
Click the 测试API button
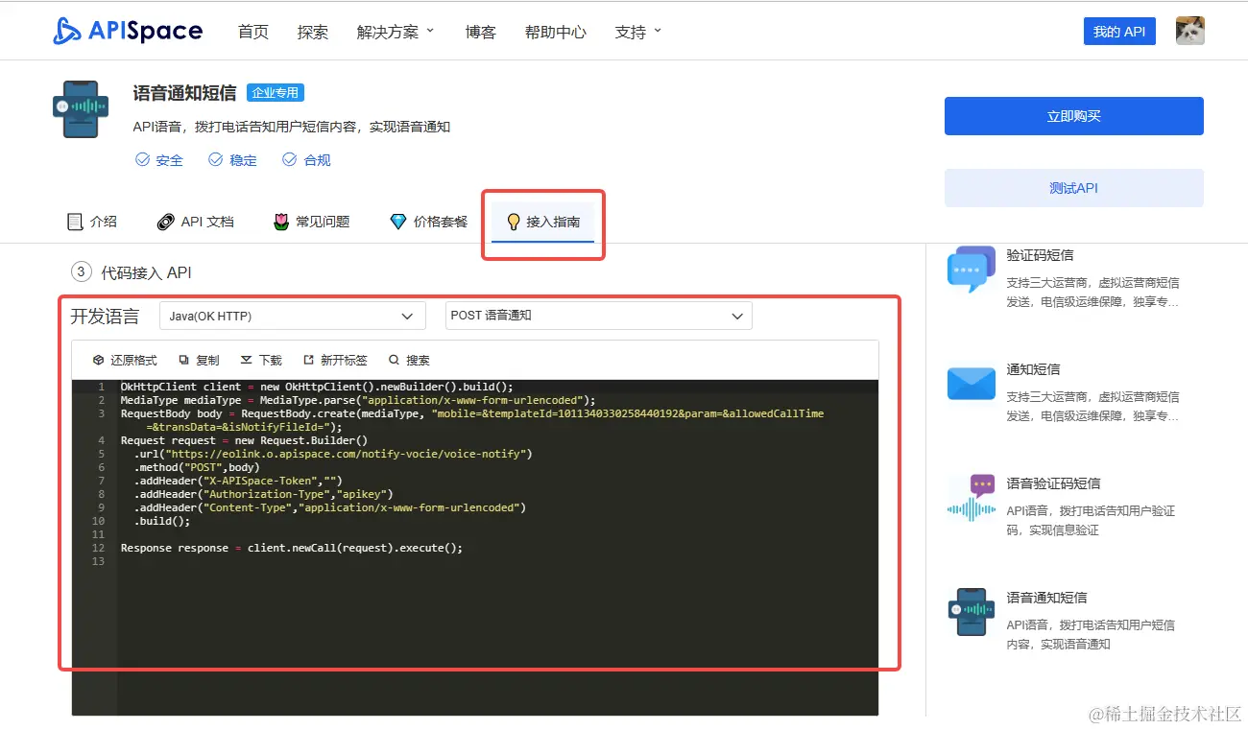[x=1073, y=188]
